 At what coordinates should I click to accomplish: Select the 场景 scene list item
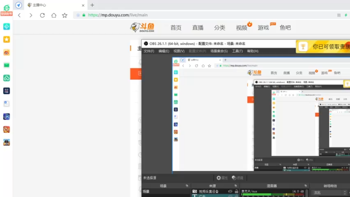point(166,191)
